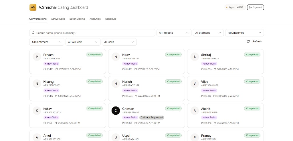Click the Agent VDNB badge
This screenshot has width=293, height=141.
tap(235, 7)
